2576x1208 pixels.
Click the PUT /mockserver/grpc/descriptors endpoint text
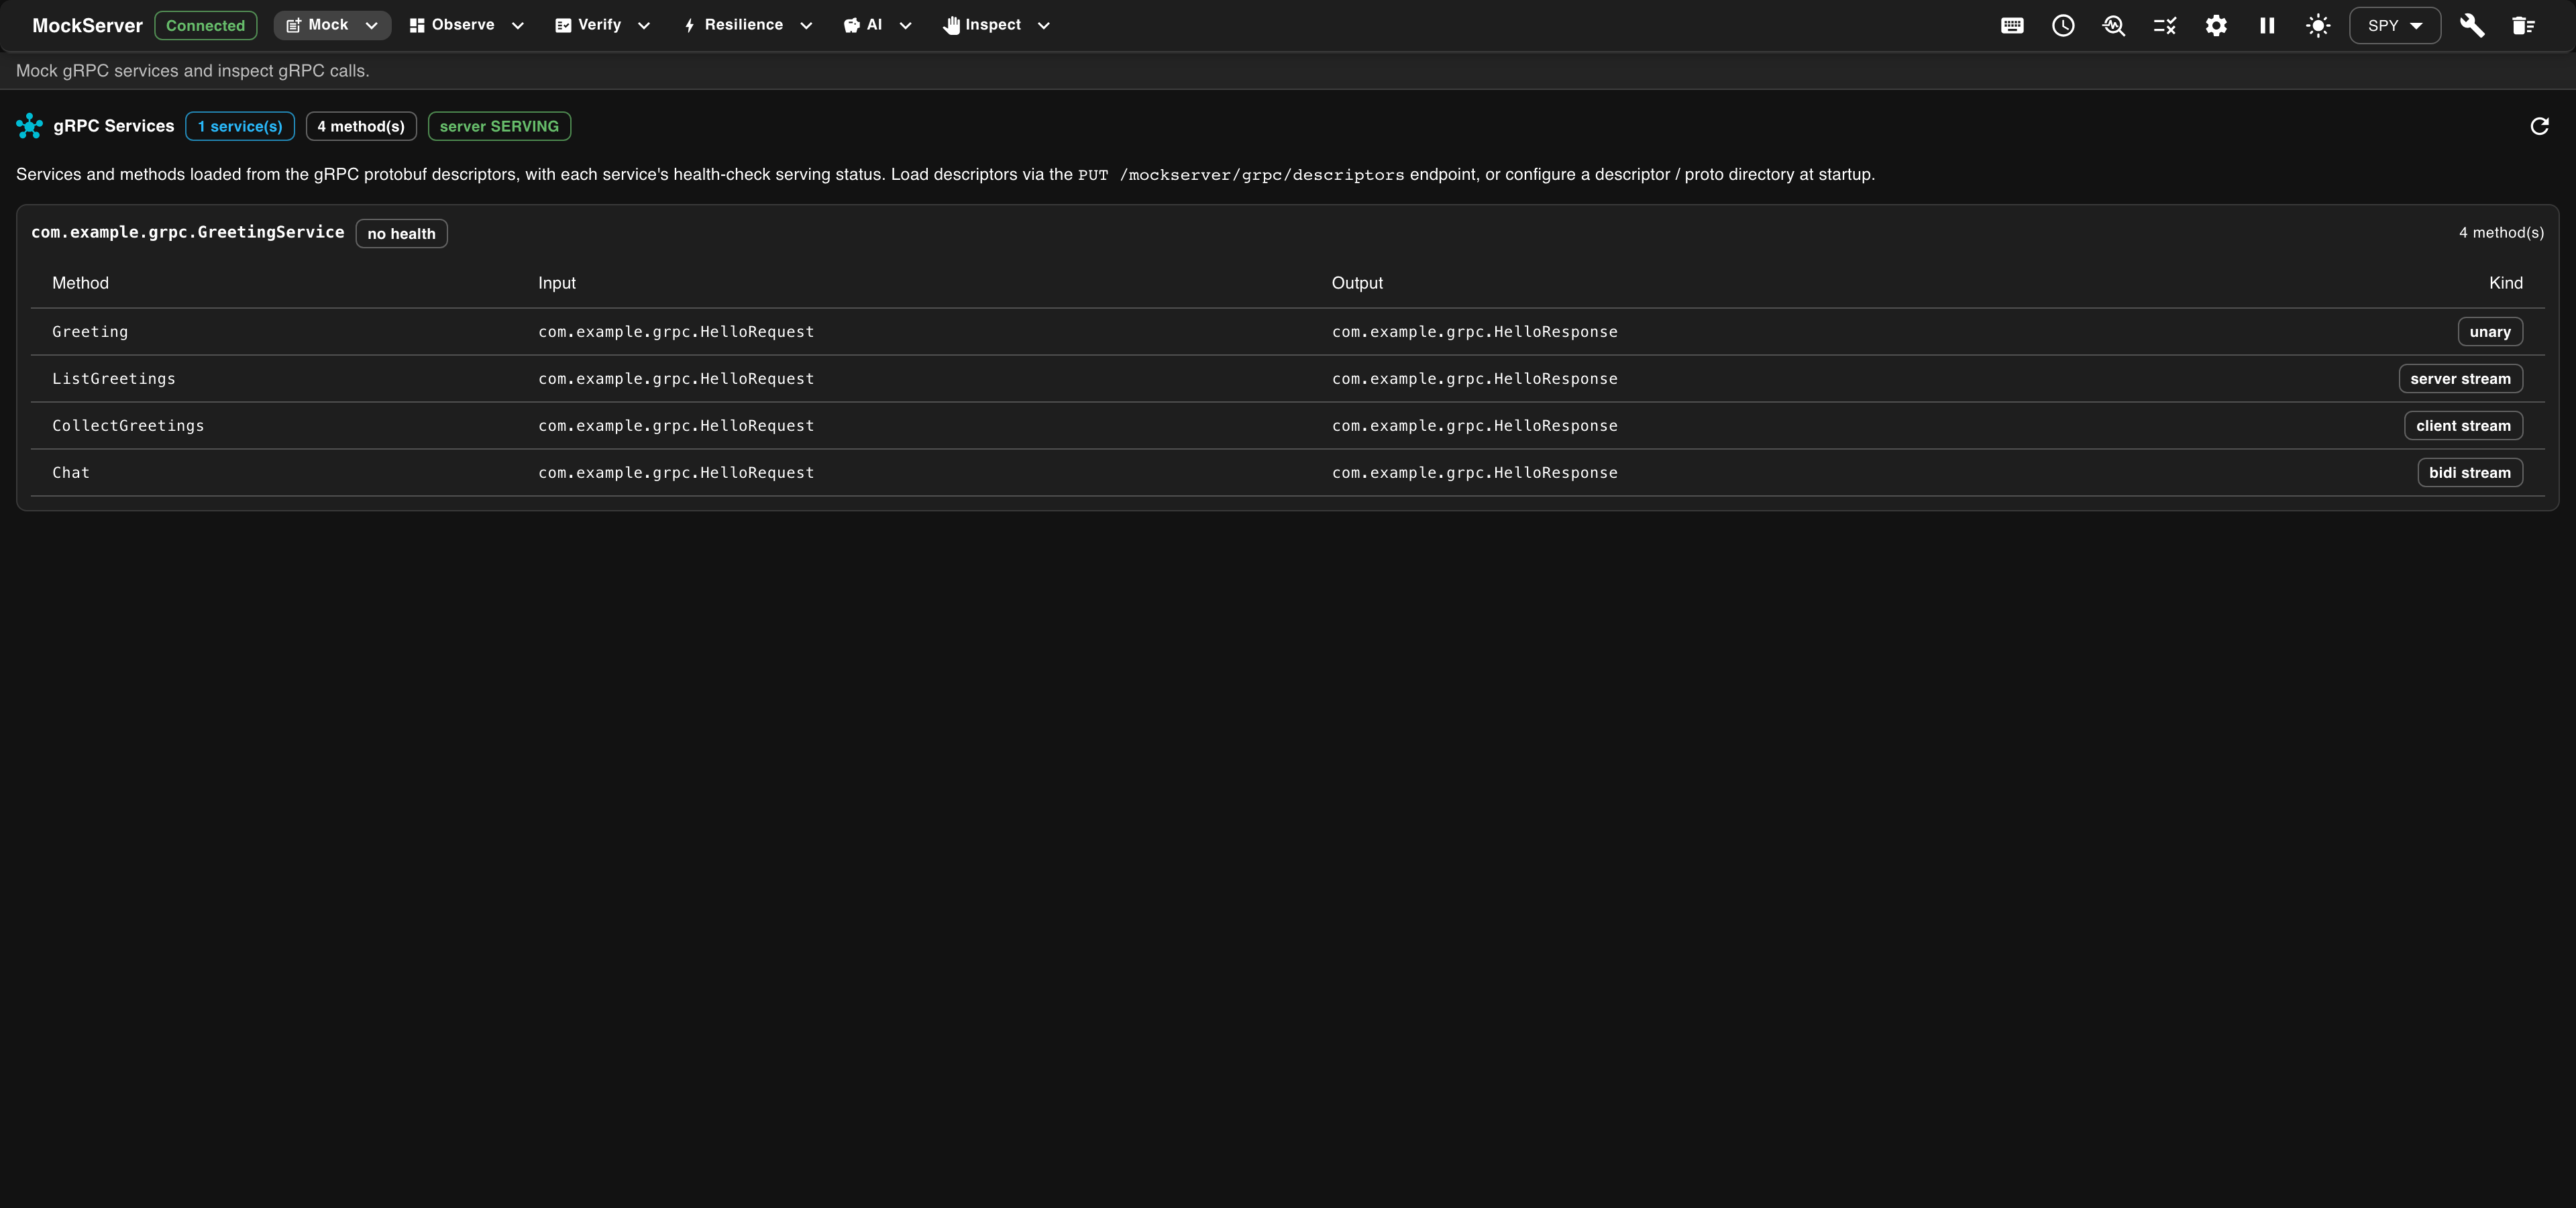coord(1241,175)
